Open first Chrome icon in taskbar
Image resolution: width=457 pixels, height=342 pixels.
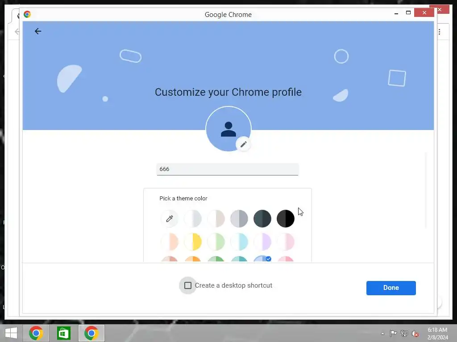pyautogui.click(x=36, y=333)
